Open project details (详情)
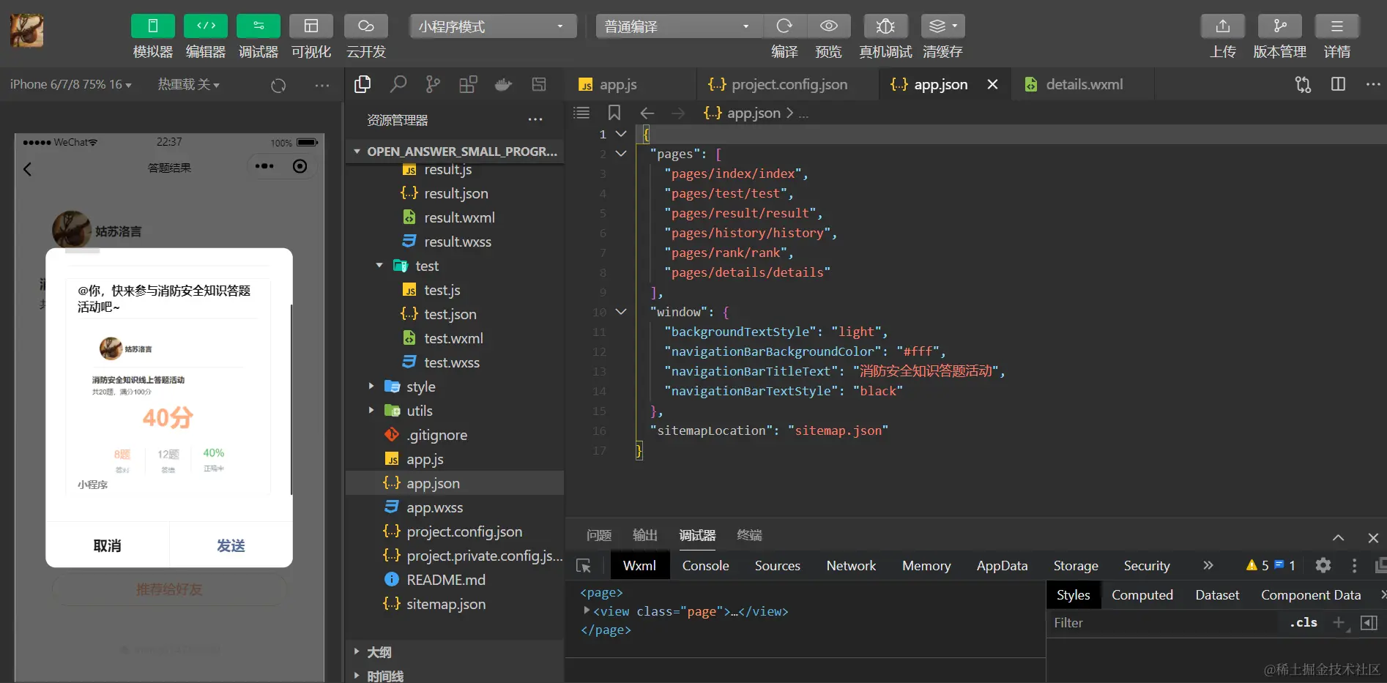The width and height of the screenshot is (1387, 683). click(1337, 26)
